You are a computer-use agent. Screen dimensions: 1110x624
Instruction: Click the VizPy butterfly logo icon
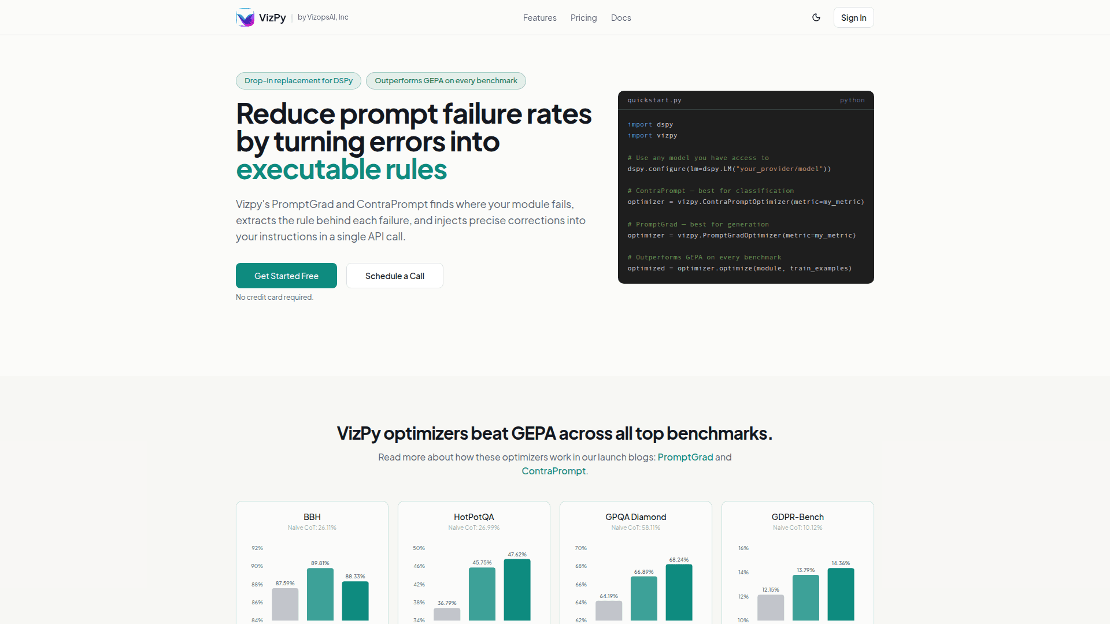click(x=245, y=17)
